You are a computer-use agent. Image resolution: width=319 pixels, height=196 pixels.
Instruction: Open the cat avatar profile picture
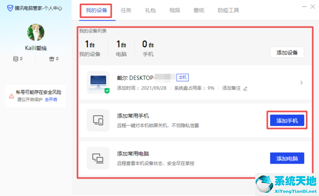36,32
